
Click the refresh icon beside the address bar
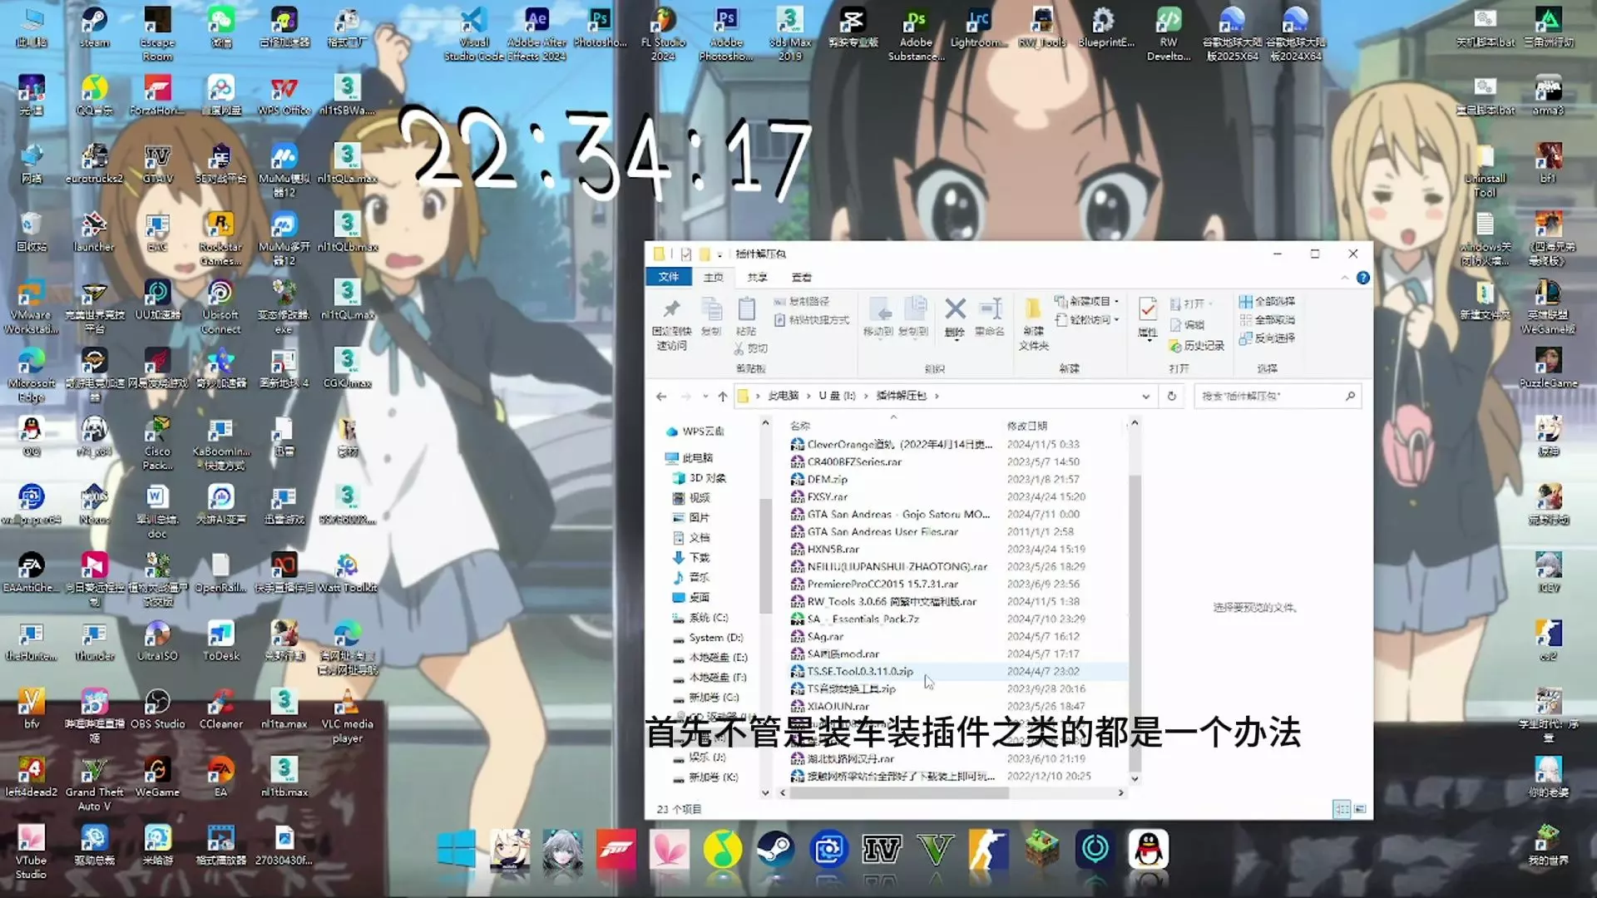[x=1172, y=396]
